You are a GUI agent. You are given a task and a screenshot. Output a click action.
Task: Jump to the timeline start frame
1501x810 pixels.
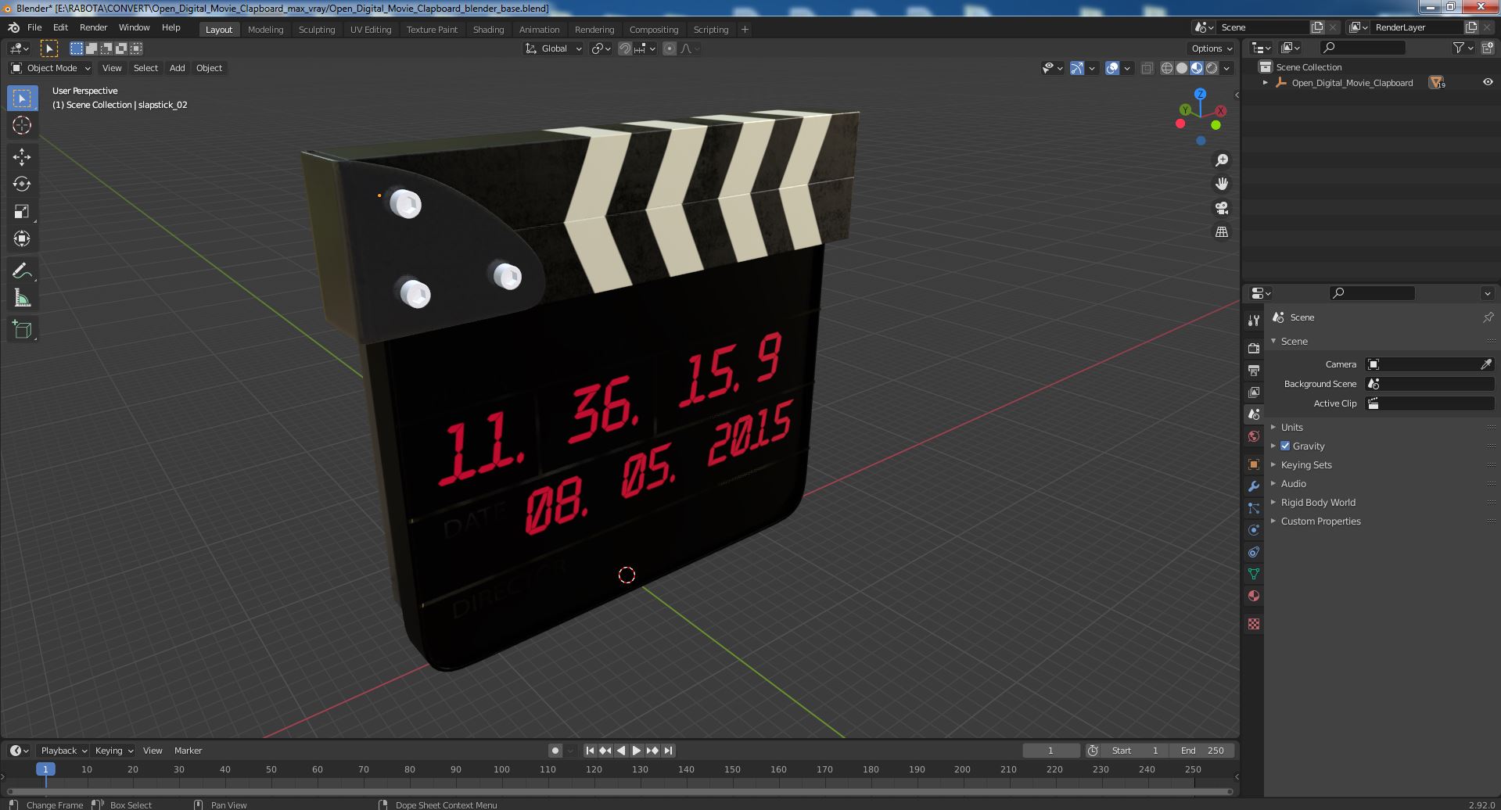pos(591,751)
